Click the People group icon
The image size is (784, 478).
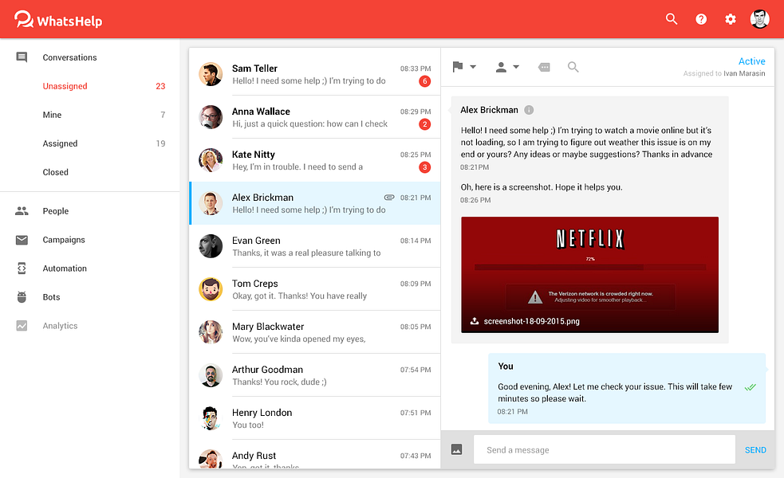pyautogui.click(x=22, y=211)
